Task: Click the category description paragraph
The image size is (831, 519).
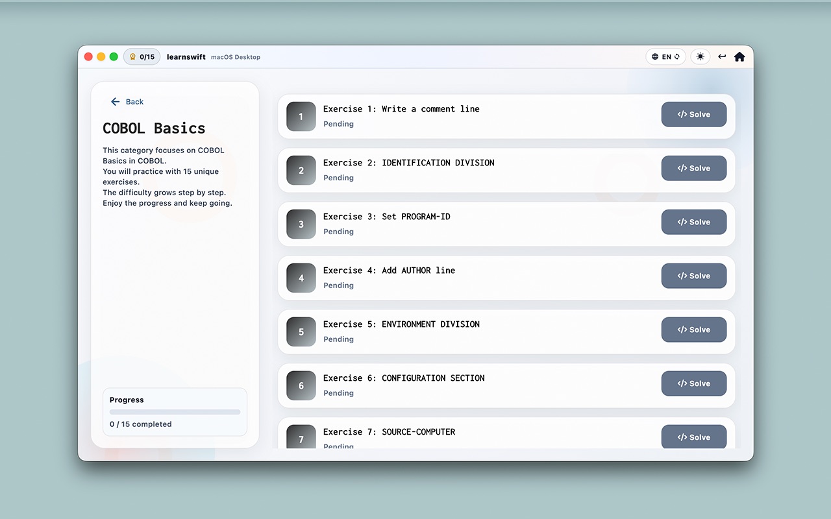Action: pos(167,176)
